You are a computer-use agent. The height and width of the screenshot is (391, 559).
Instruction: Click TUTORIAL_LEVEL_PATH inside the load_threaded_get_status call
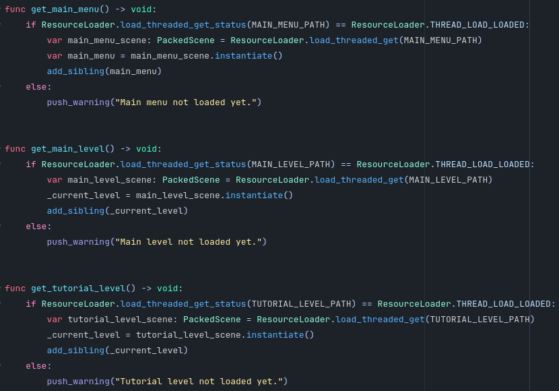click(x=301, y=303)
